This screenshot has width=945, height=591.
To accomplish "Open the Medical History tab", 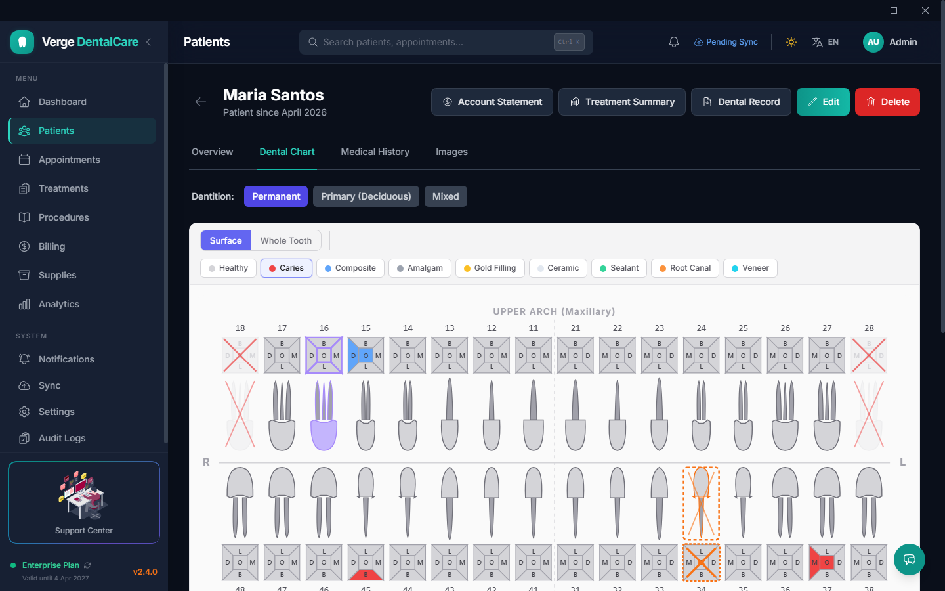I will (x=375, y=152).
